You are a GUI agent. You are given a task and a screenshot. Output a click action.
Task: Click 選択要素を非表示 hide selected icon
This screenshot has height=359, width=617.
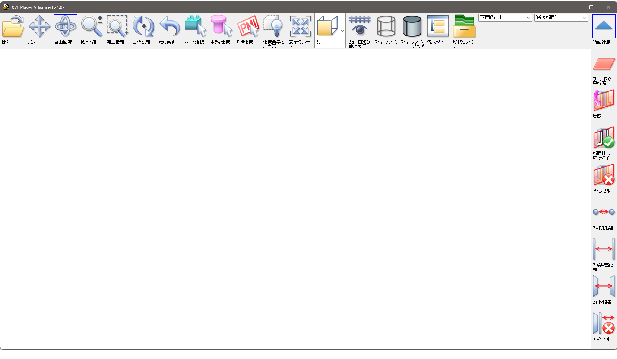[x=274, y=26]
